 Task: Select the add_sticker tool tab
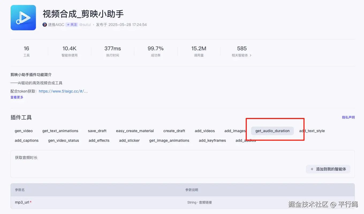[129, 140]
